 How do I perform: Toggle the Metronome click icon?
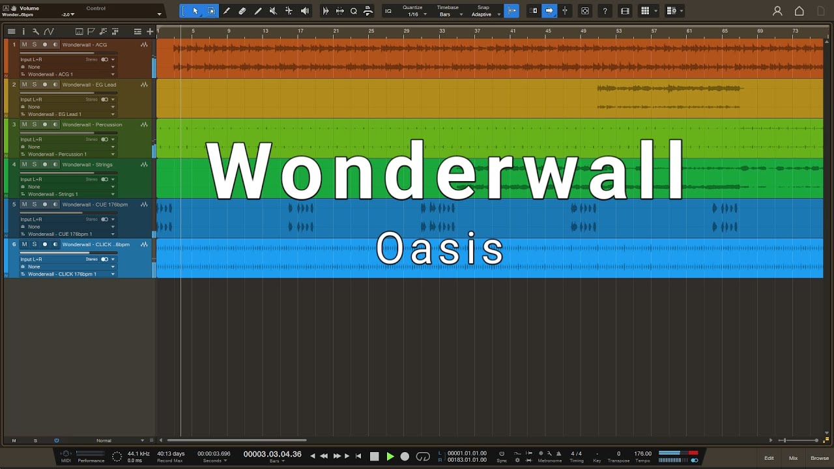pos(558,453)
